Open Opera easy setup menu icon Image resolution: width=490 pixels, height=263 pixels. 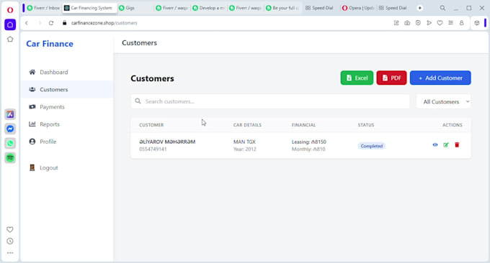(x=450, y=23)
